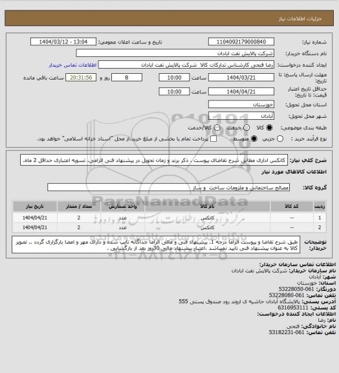This screenshot has width=339, height=373.
Task: Click the need date in row 2
Action: coord(35,227)
